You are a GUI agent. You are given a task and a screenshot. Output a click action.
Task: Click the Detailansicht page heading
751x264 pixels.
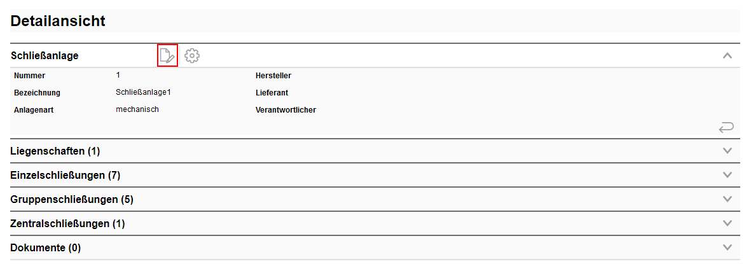pyautogui.click(x=58, y=21)
